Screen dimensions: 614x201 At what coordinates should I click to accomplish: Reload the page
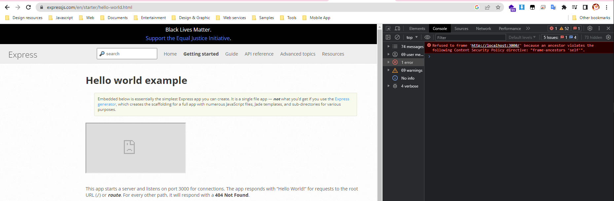pyautogui.click(x=28, y=7)
